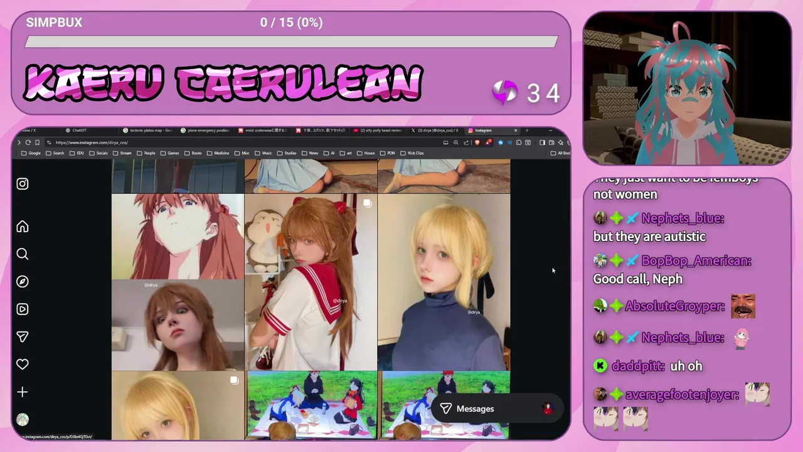Open the Socials bookmark folder

98,153
